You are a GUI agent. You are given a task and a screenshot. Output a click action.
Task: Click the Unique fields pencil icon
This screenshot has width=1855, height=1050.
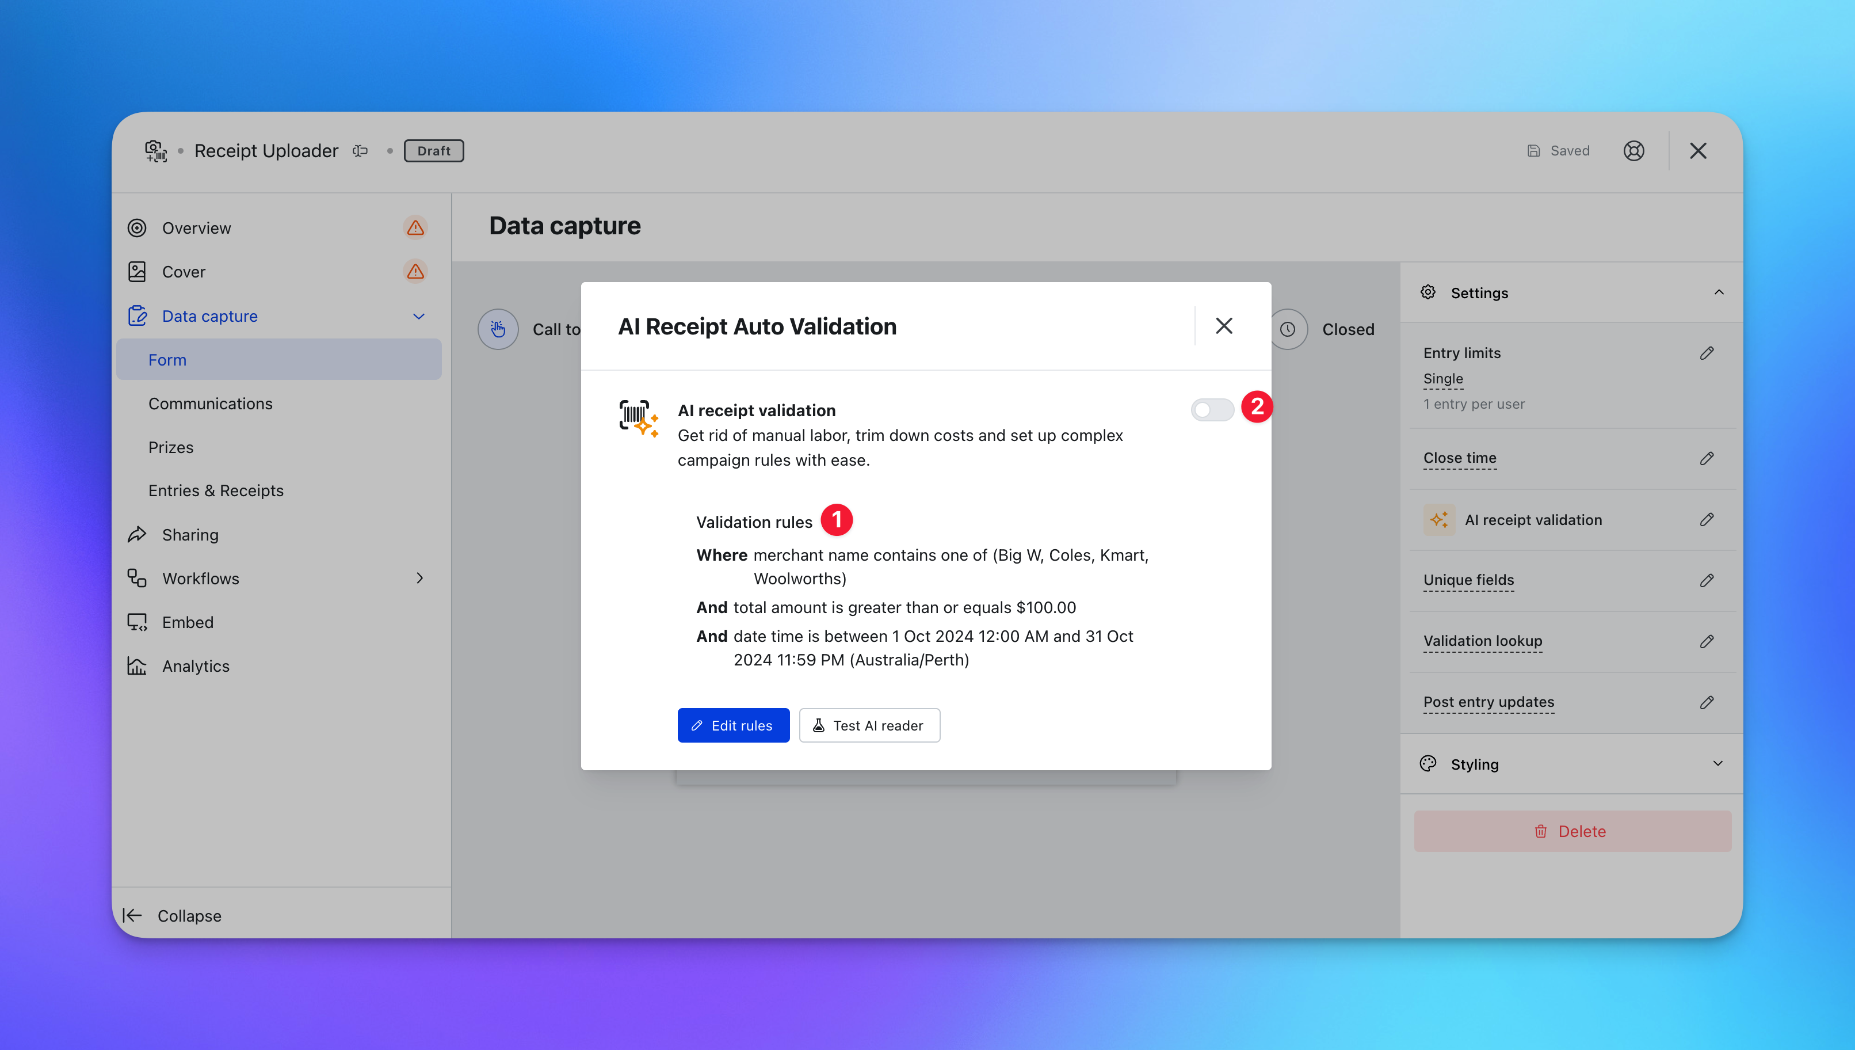click(1707, 580)
